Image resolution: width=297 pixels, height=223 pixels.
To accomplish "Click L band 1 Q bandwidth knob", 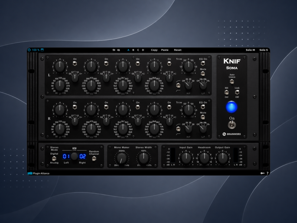I will pos(75,78).
